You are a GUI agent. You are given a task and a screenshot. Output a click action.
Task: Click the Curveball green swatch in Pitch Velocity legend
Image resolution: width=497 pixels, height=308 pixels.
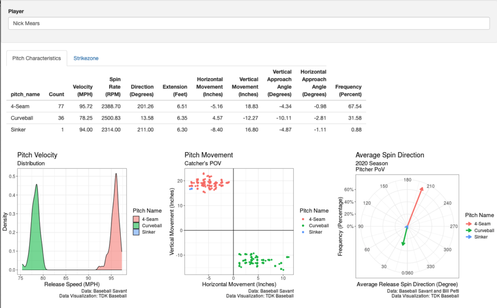136,225
